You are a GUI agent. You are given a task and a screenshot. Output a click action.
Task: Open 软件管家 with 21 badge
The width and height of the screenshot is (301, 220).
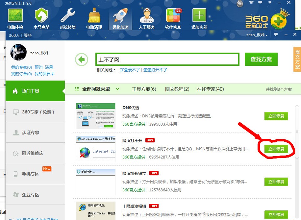click(174, 15)
